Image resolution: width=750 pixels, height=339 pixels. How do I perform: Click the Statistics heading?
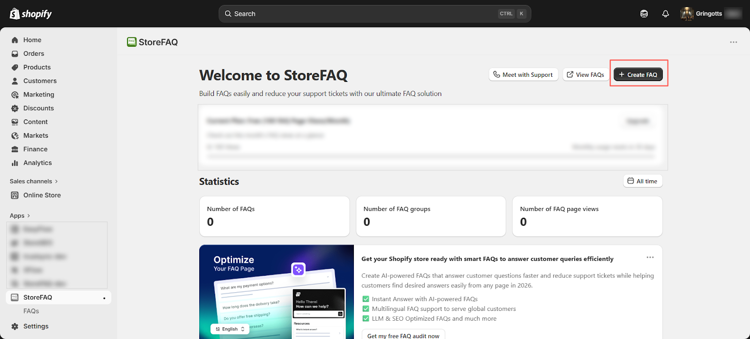tap(219, 182)
